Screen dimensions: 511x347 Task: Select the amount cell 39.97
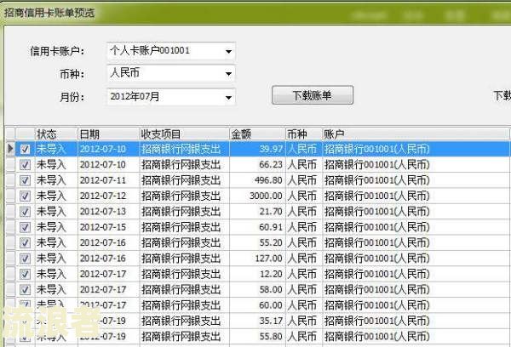[x=257, y=149]
